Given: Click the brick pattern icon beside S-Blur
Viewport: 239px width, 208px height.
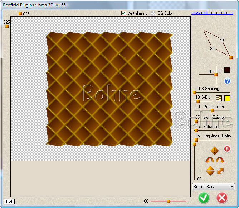Looking at the screenshot, I should [x=219, y=99].
